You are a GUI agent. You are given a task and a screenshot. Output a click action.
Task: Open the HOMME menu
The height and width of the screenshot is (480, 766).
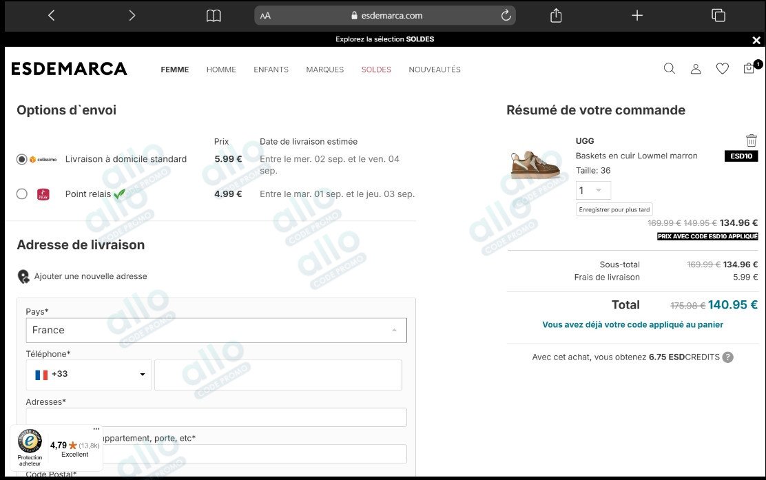[x=221, y=70]
